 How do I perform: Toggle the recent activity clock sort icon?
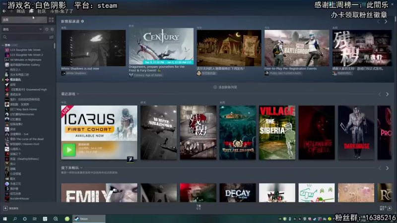(x=47, y=29)
